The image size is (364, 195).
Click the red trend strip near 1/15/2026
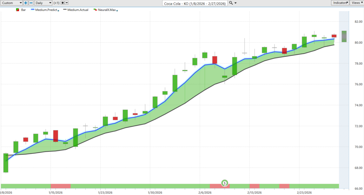pos(60,186)
